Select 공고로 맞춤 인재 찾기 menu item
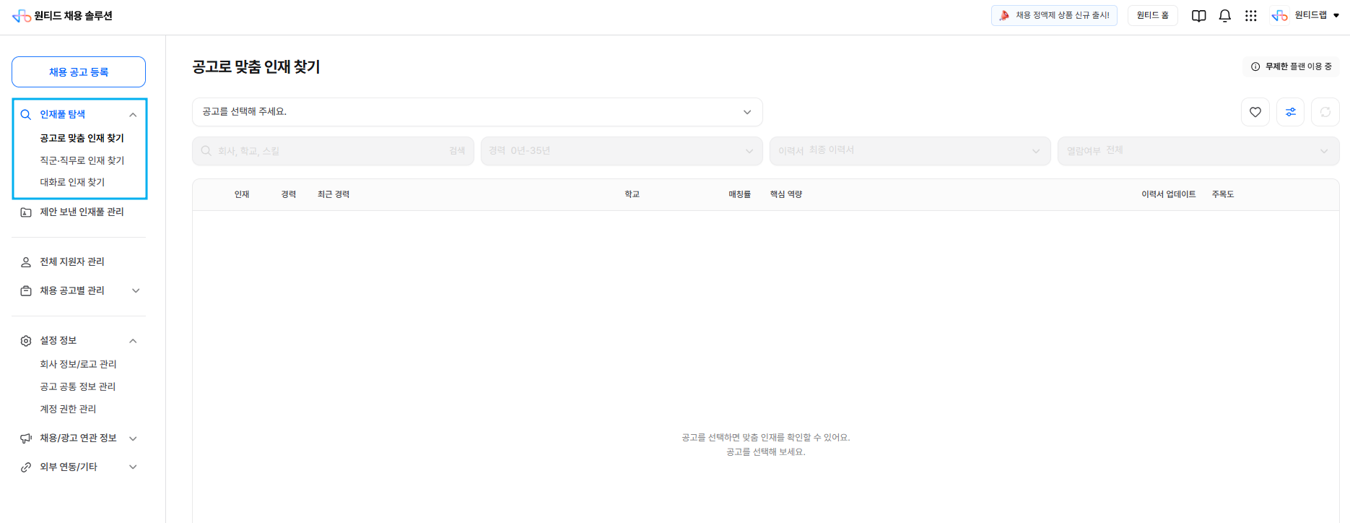The width and height of the screenshot is (1350, 523). (82, 138)
